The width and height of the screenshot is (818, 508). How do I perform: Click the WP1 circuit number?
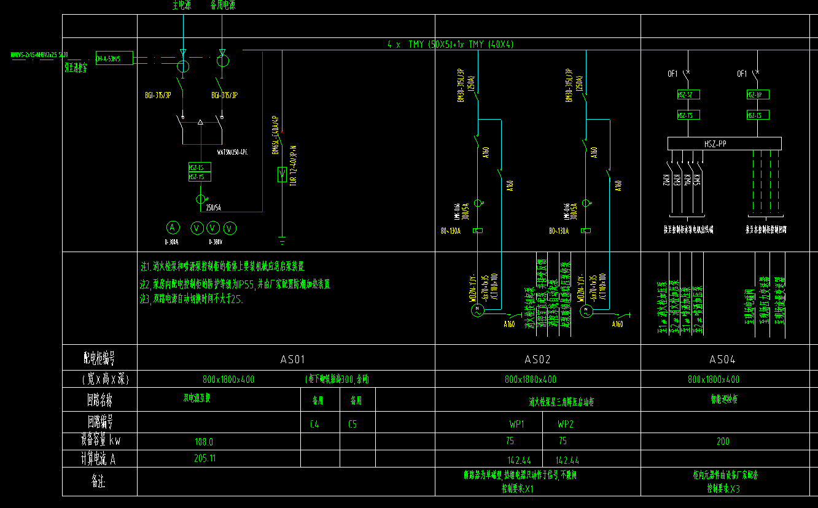[516, 424]
